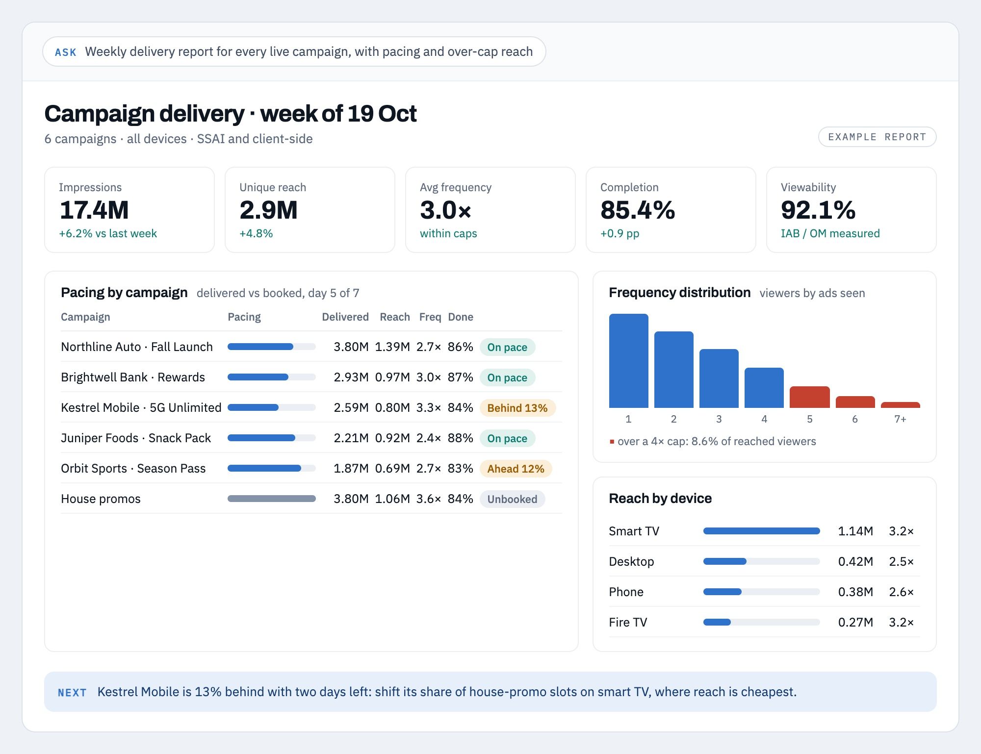Viewport: 981px width, 754px height.
Task: Click the 1.87M delivered value
Action: pos(351,468)
